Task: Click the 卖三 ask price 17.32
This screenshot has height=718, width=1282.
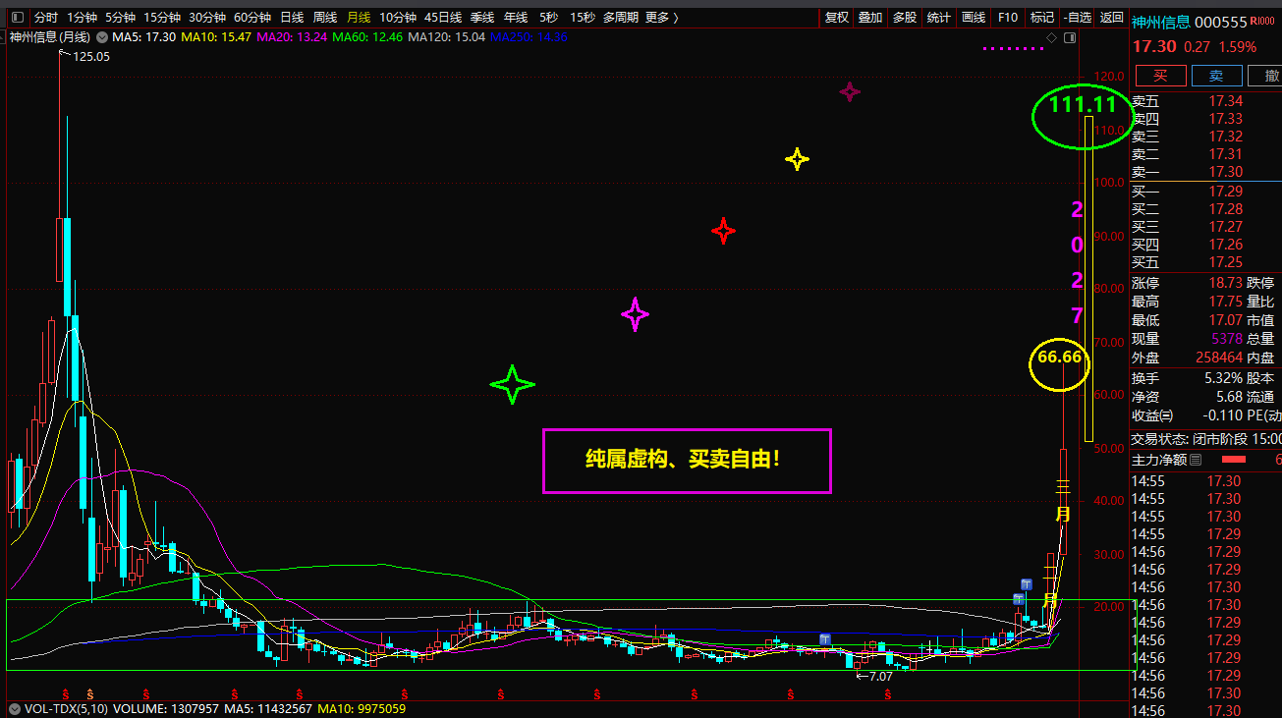Action: tap(1225, 137)
